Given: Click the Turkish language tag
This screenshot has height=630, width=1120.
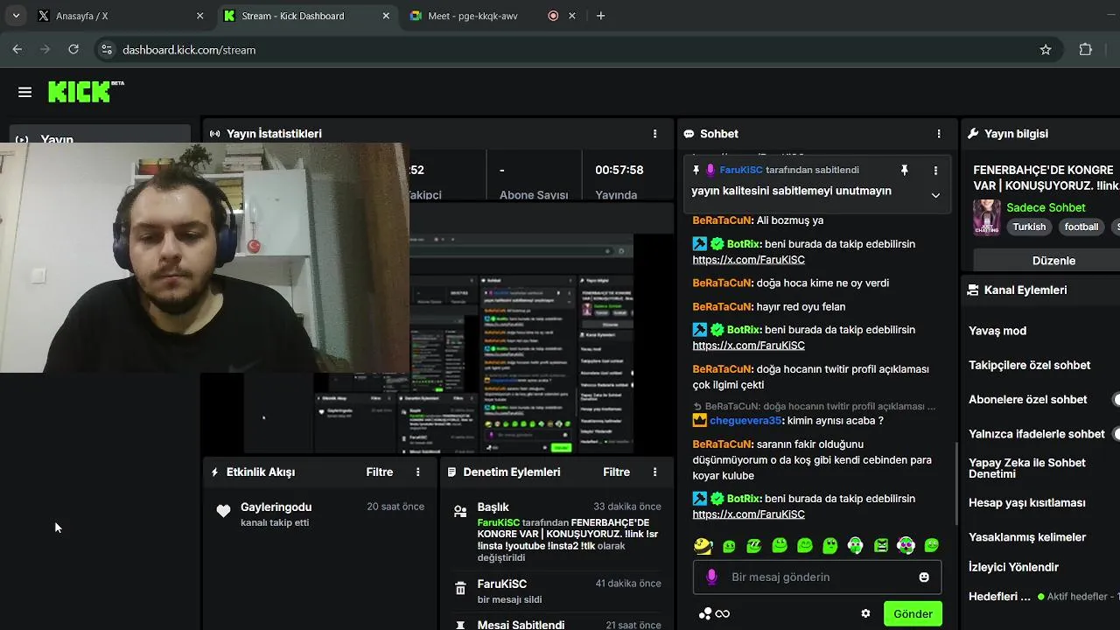Looking at the screenshot, I should (1029, 227).
